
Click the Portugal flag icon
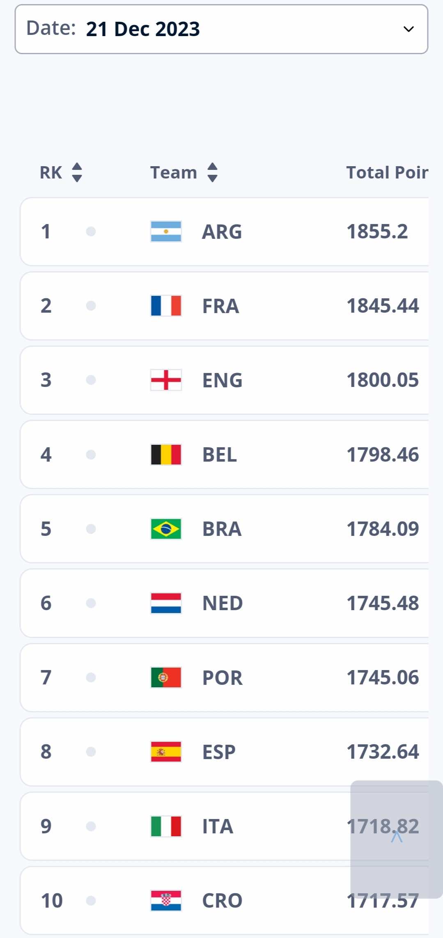[x=166, y=677]
